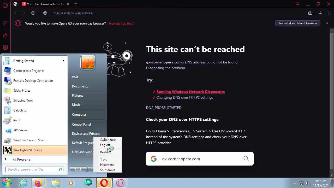
Task: Open Music from Start menu
Action: (x=76, y=105)
